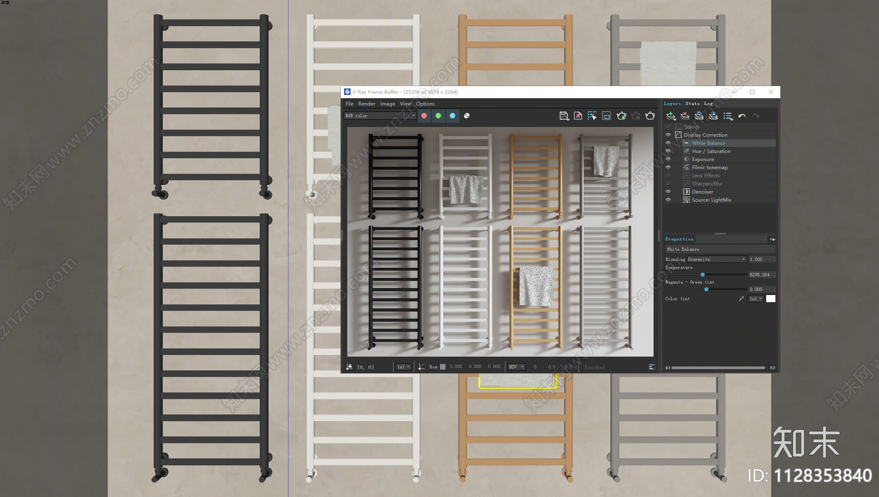Show the Lens Effects layer
The width and height of the screenshot is (879, 497).
click(668, 176)
